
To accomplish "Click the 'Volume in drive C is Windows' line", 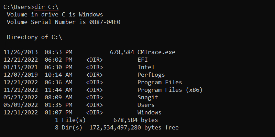I will 55,15.
